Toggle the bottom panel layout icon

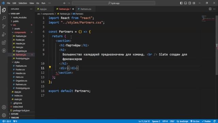(185, 3)
